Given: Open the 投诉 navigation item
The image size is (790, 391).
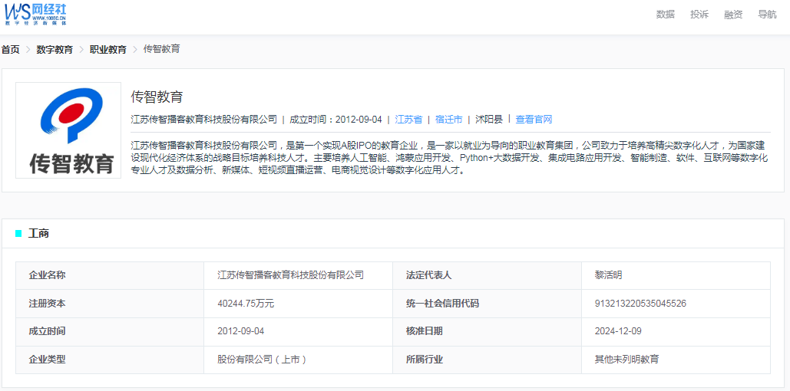Looking at the screenshot, I should click(699, 15).
